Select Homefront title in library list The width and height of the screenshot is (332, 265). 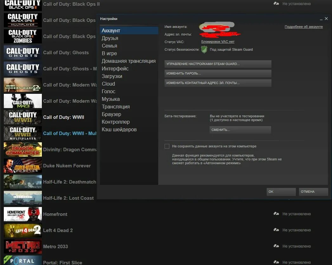coord(55,214)
